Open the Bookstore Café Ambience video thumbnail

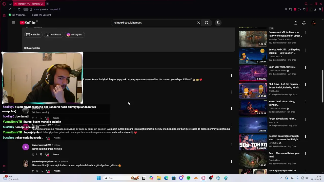[253, 39]
